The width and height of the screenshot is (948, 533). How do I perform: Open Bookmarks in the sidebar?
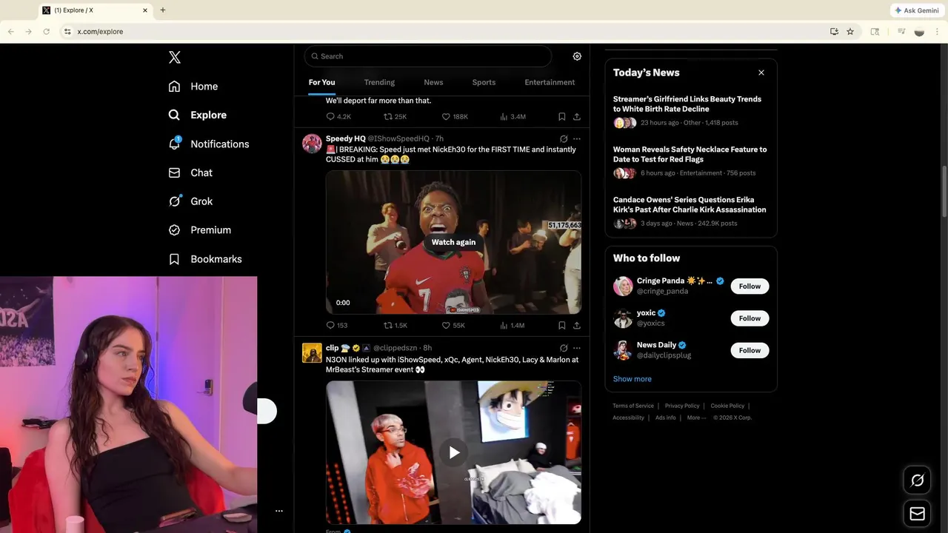(205, 259)
